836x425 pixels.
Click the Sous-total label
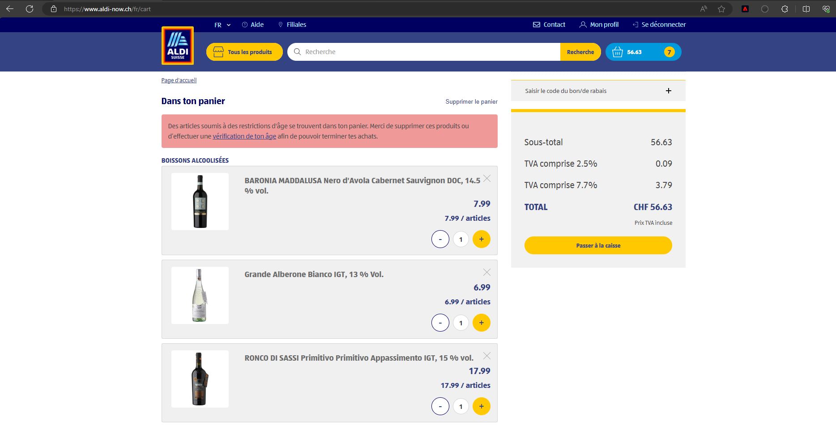point(543,142)
